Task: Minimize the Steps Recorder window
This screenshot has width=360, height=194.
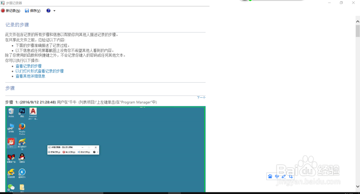Action: point(329,3)
